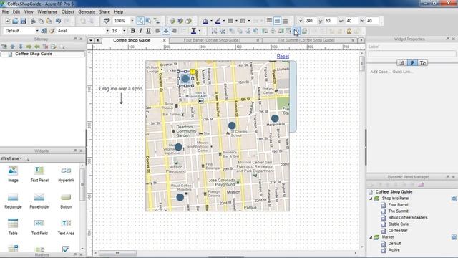Click the fill color bucket icon

(x=205, y=21)
